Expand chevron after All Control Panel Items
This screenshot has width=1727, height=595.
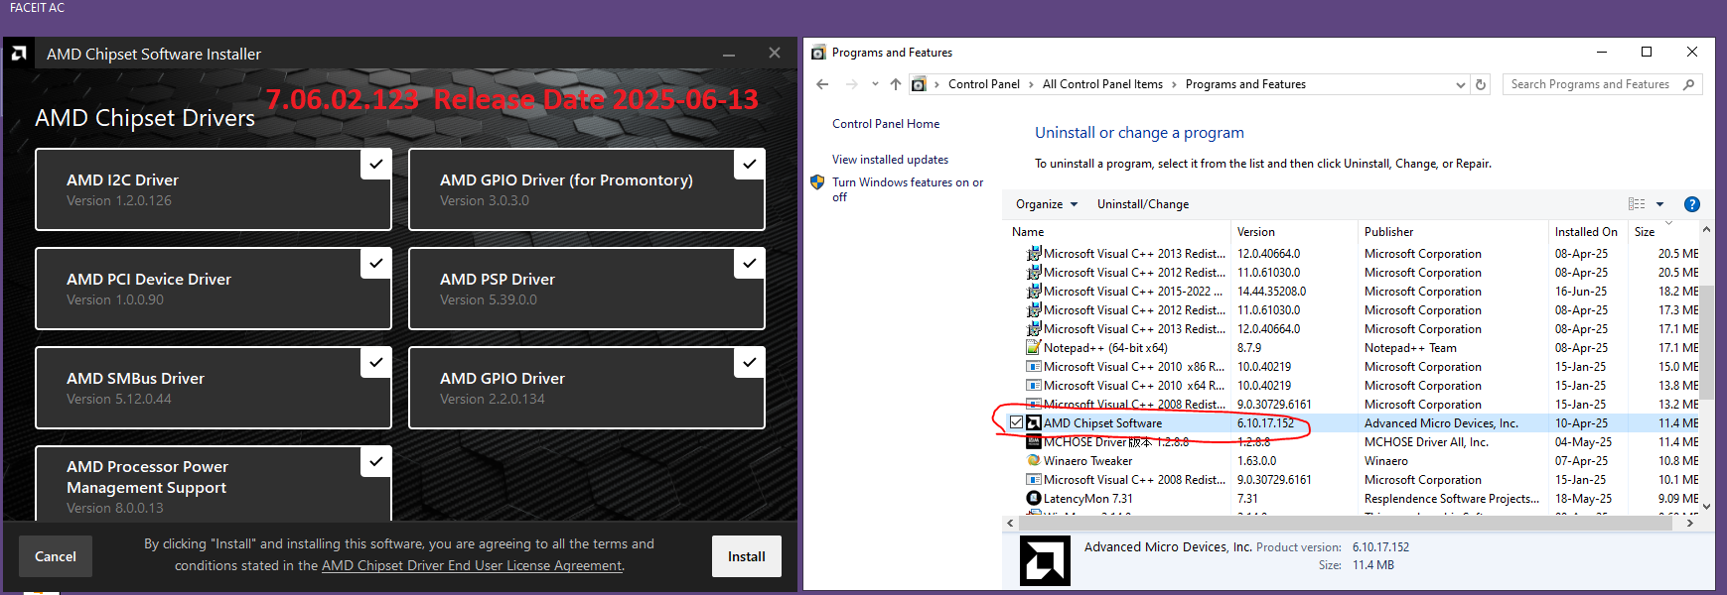(1174, 84)
